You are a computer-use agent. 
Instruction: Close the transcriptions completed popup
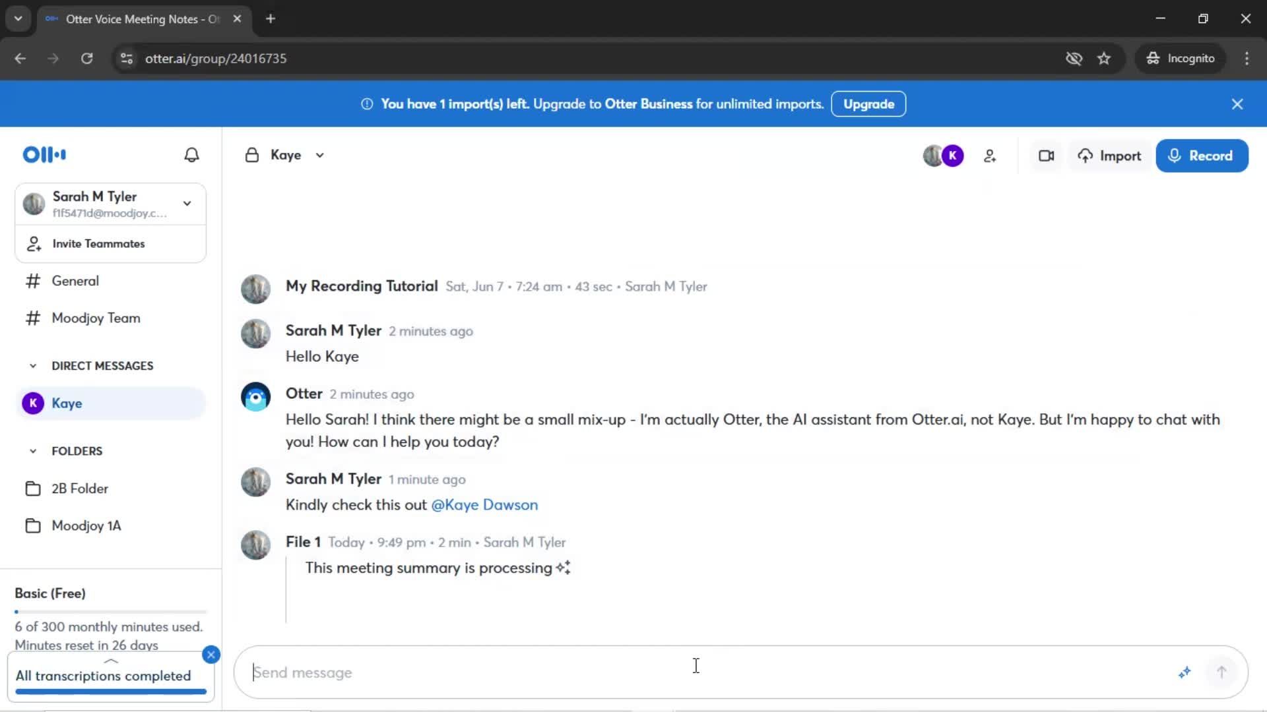tap(211, 655)
